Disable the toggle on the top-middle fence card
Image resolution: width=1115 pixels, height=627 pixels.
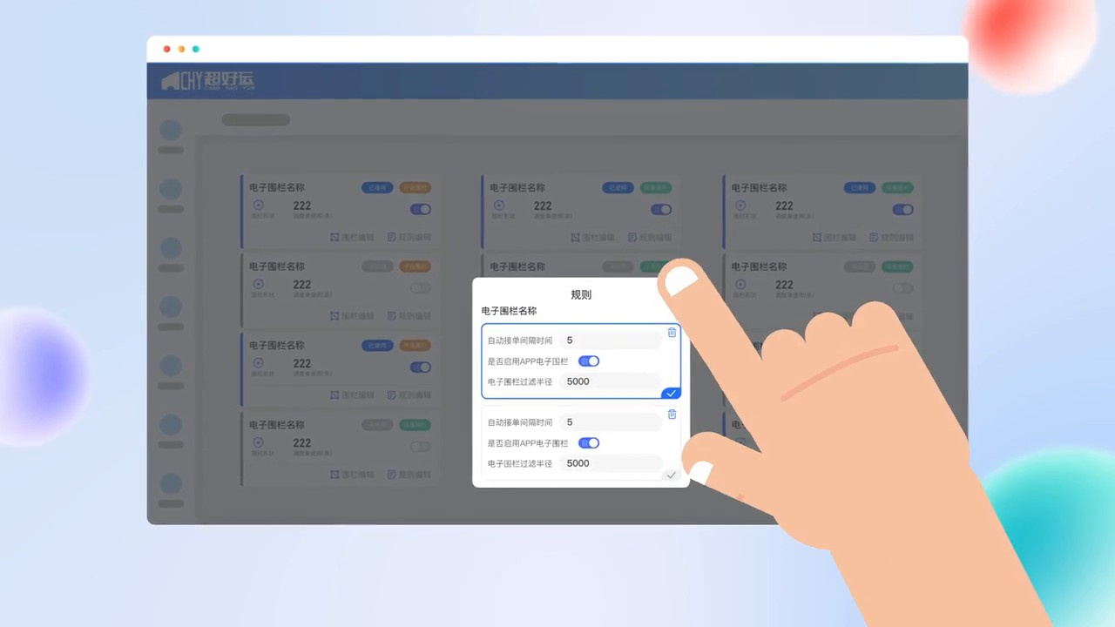[x=661, y=209]
